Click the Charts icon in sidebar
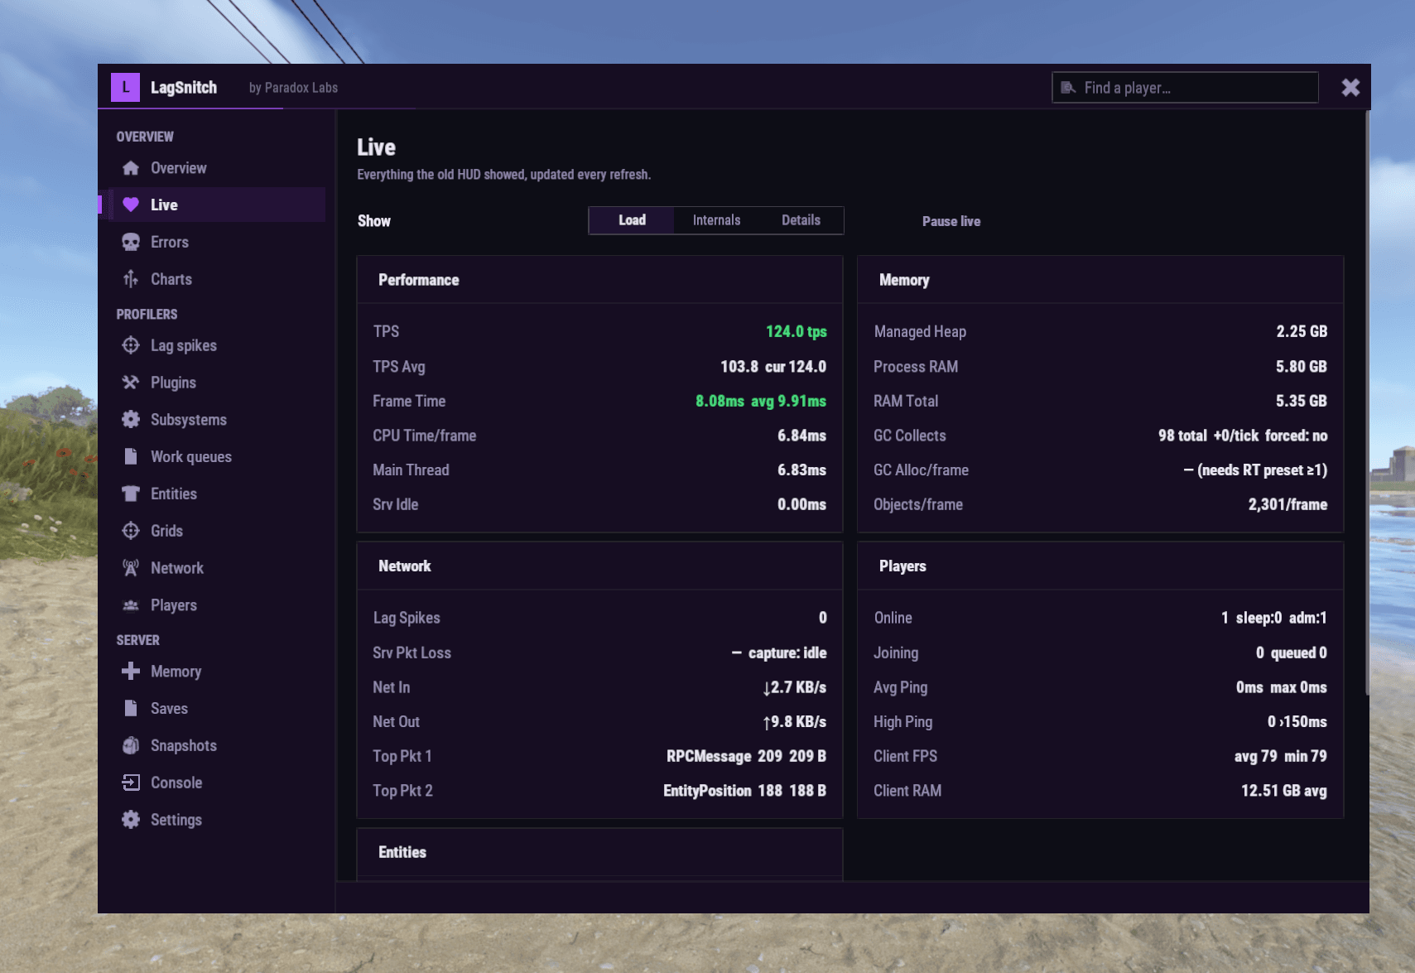Image resolution: width=1415 pixels, height=973 pixels. coord(131,279)
